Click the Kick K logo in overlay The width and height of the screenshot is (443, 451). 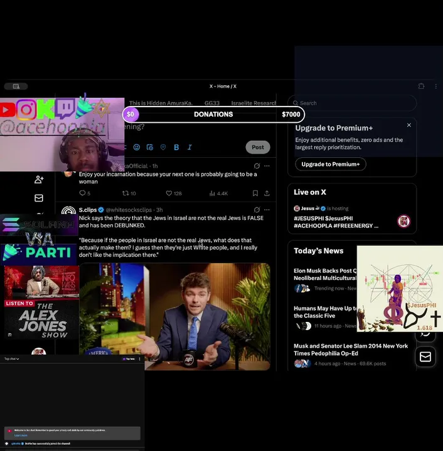[46, 109]
